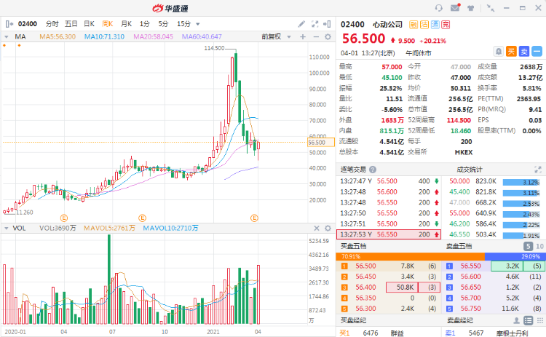
Task: Switch to 15分 fifteen-minute chart tab
Action: (x=184, y=24)
